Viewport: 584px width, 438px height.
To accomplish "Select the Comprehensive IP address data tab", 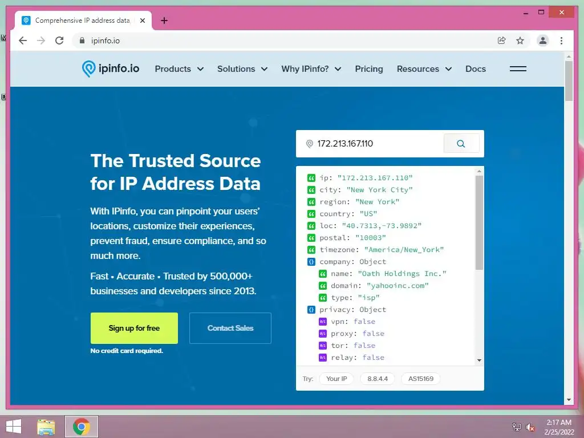I will tap(83, 21).
